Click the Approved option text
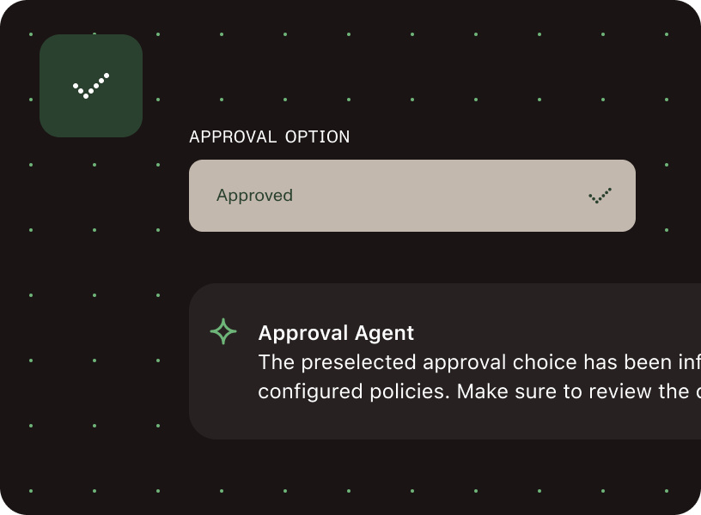This screenshot has width=701, height=515. 255,195
